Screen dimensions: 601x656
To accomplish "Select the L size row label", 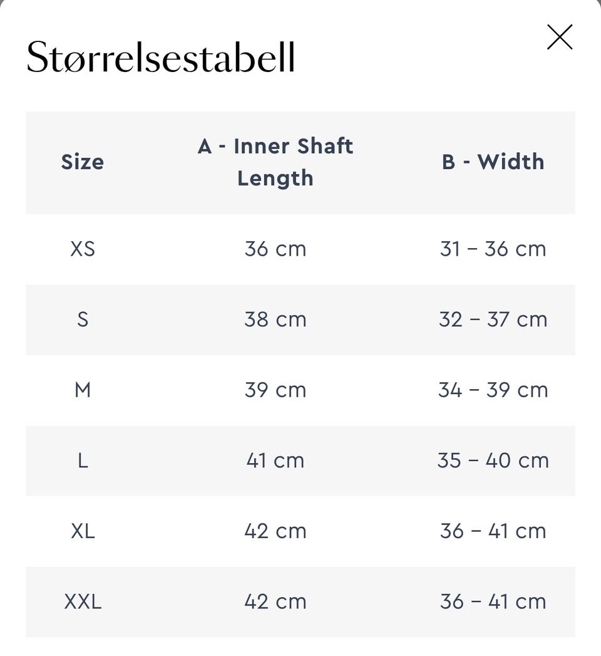I will 83,461.
